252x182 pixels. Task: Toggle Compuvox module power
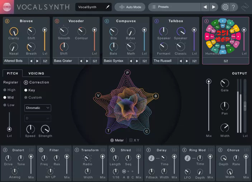click(x=107, y=21)
